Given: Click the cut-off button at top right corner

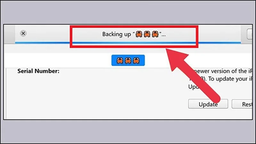Looking at the screenshot, I should (250, 34).
